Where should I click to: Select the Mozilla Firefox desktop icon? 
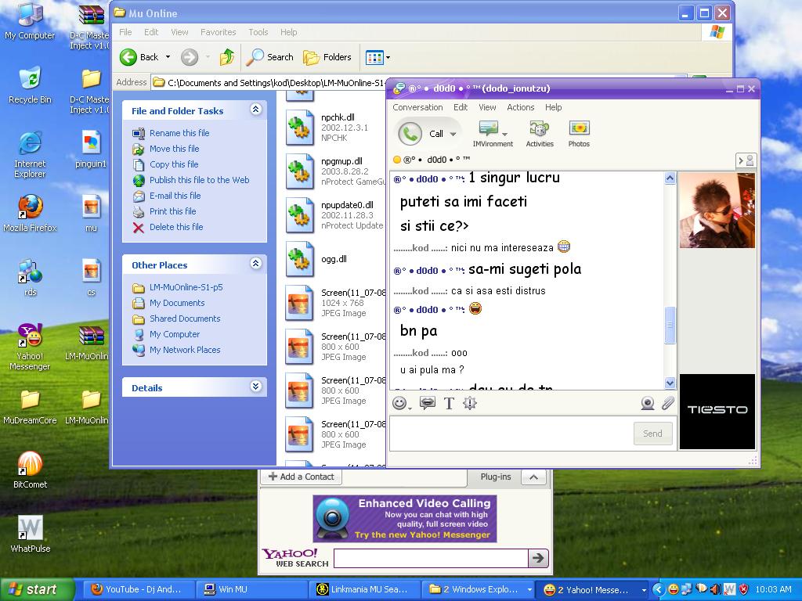click(x=30, y=214)
